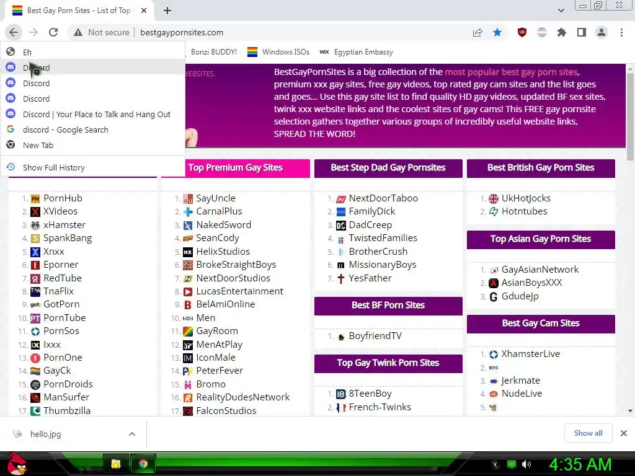Open the Windows ISOs bookmark
The height and width of the screenshot is (476, 635).
point(278,52)
